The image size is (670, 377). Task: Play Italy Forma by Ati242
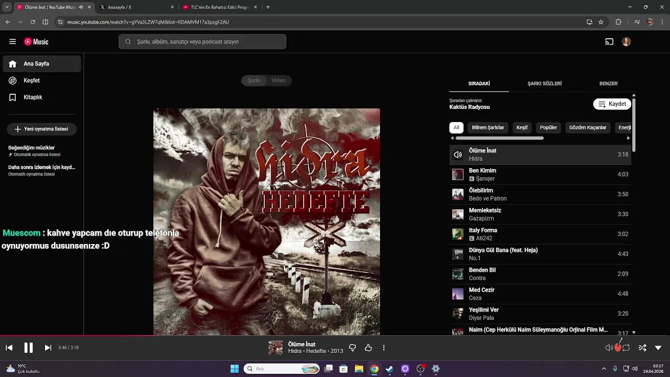point(540,234)
